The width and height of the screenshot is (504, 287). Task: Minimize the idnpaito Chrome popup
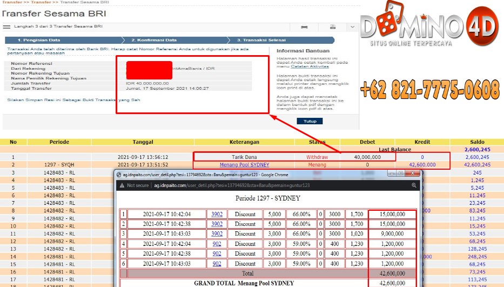click(x=392, y=173)
